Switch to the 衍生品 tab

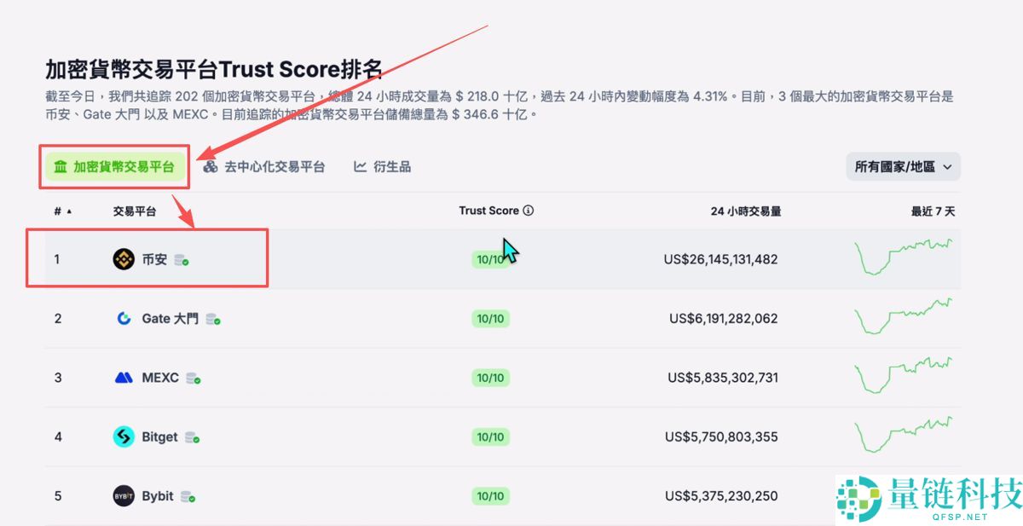(x=383, y=167)
